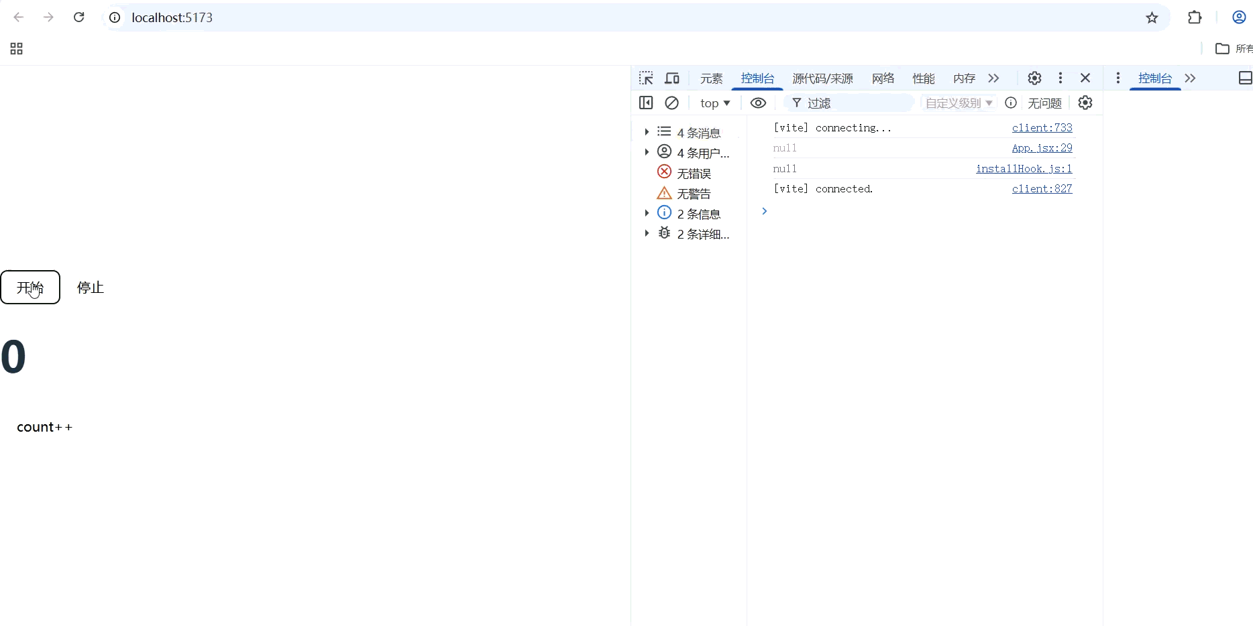The image size is (1253, 626).
Task: Switch to the 元素 tab
Action: coord(710,78)
